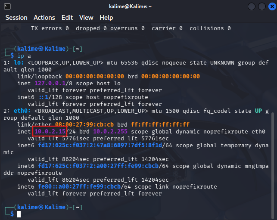The image size is (277, 220).
Task: Maximize the terminal window
Action: [261, 6]
